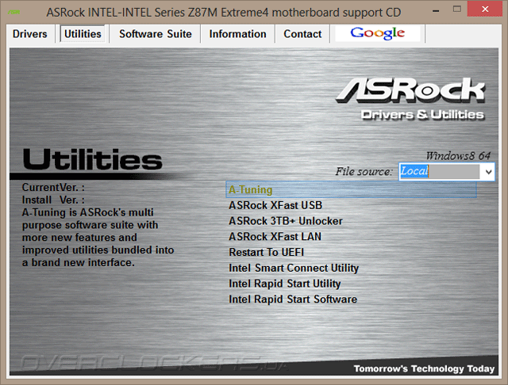This screenshot has height=385, width=508.
Task: Close the ASRock support CD window
Action: point(485,9)
